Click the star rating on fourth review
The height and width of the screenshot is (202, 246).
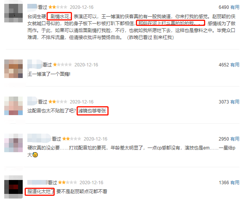tap(72, 139)
